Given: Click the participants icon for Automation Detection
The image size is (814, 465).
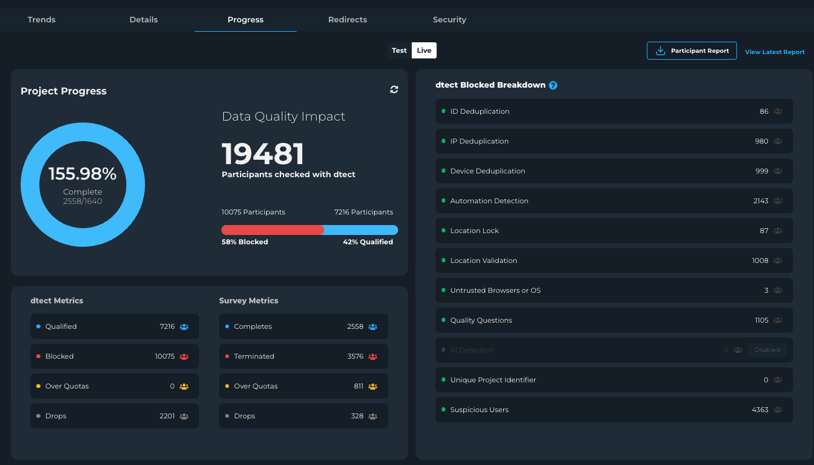Looking at the screenshot, I should 778,201.
